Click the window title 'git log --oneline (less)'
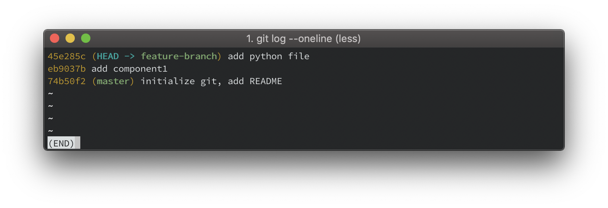 304,39
